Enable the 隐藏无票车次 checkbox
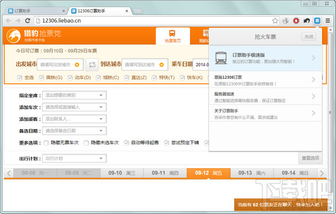The height and width of the screenshot is (214, 336). (46, 143)
